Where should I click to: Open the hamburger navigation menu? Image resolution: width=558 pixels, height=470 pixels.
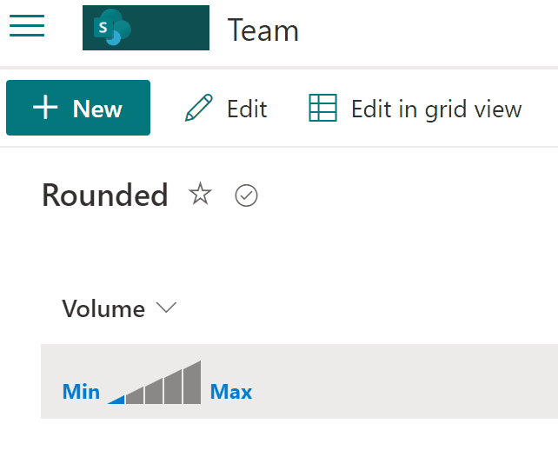click(27, 25)
